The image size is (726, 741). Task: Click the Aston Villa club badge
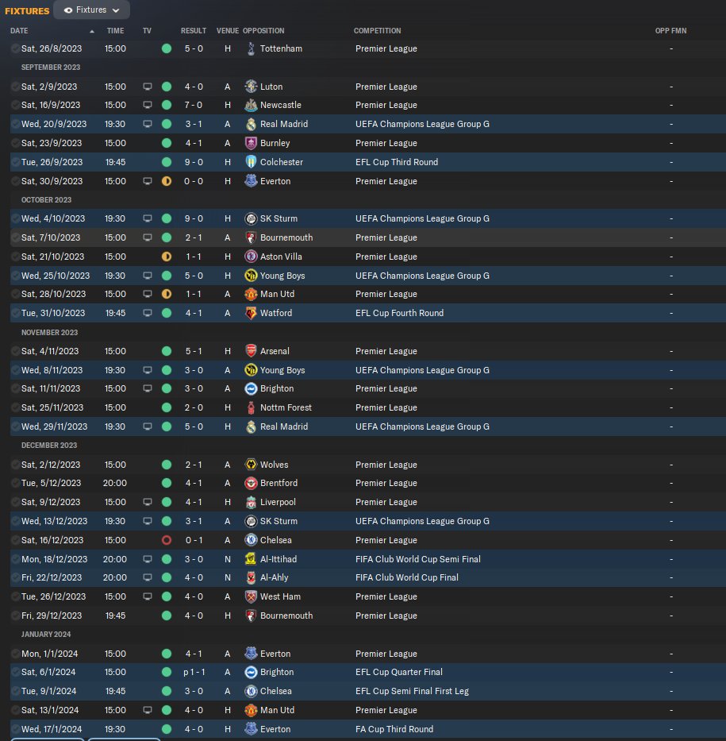click(x=252, y=257)
